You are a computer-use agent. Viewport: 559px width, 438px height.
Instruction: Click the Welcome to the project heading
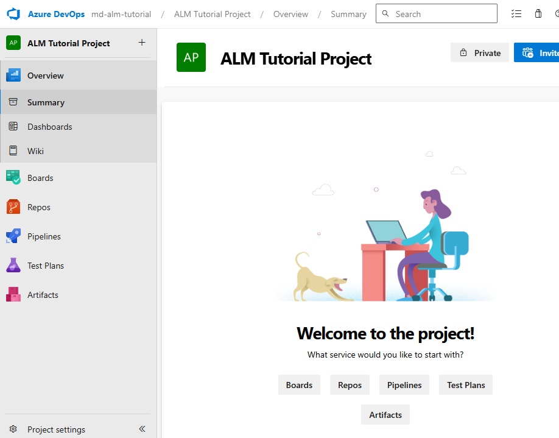385,333
